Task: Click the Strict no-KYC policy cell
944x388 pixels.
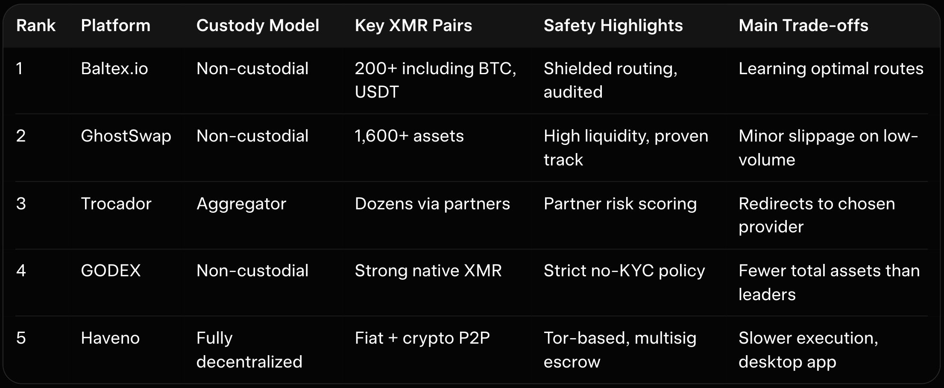Action: (x=624, y=271)
